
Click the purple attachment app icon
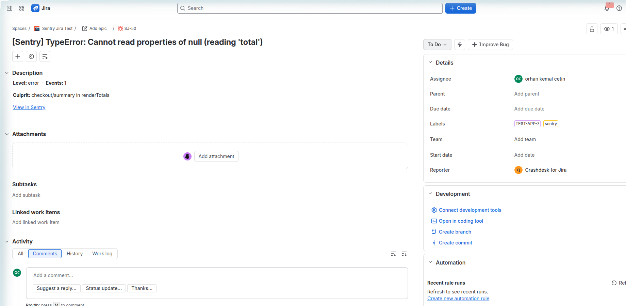(187, 156)
